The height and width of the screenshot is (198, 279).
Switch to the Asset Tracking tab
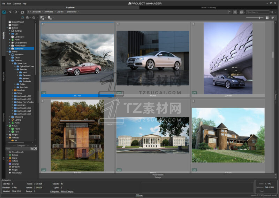(209, 7)
